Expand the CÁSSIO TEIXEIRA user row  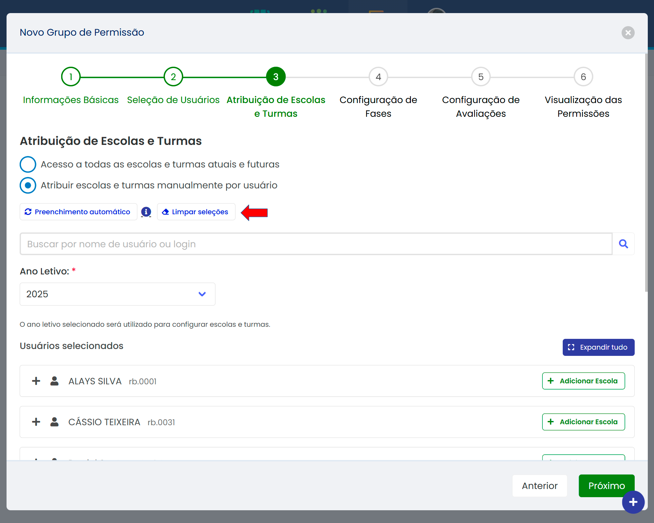pos(36,422)
